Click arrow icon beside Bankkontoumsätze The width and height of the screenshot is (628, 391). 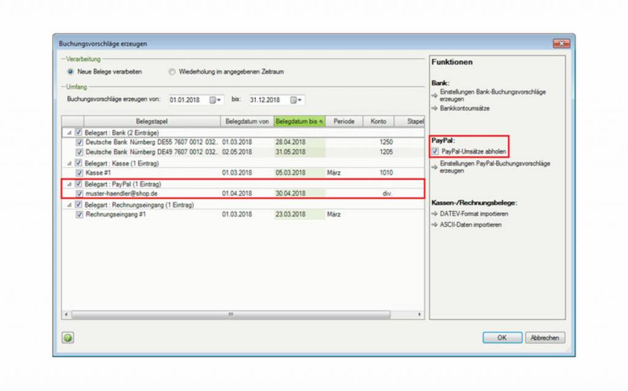click(x=435, y=108)
